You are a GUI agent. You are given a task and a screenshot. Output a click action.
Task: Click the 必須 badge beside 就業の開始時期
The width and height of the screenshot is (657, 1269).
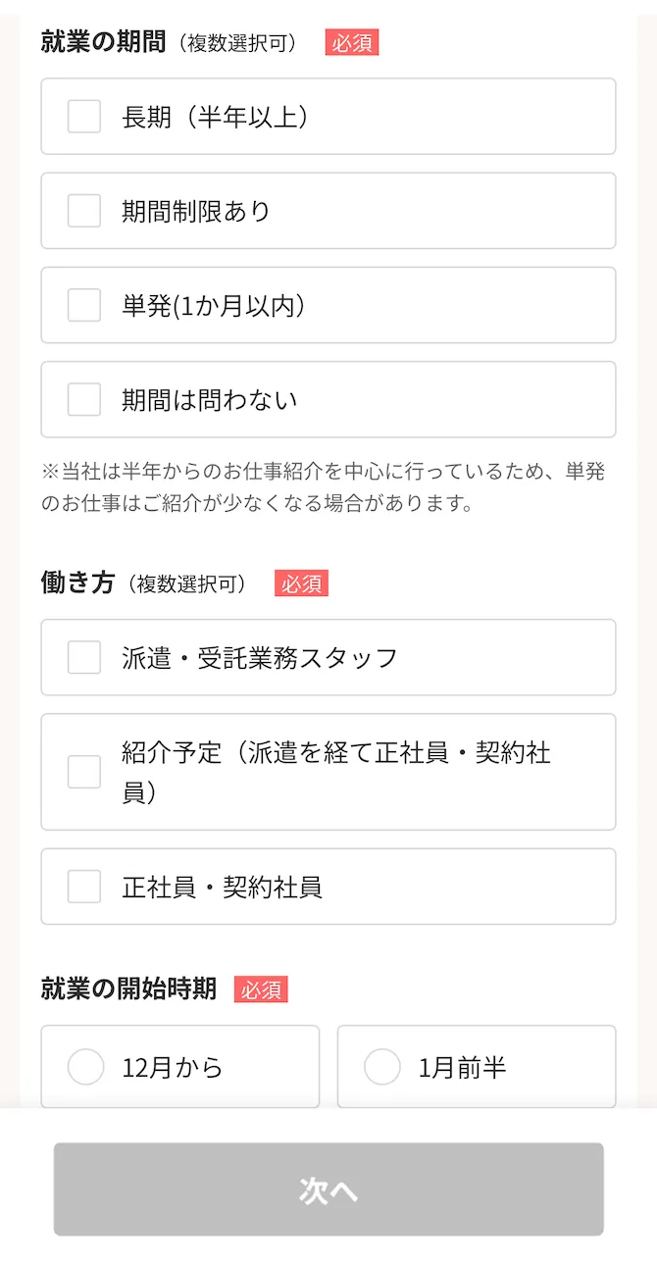point(261,990)
